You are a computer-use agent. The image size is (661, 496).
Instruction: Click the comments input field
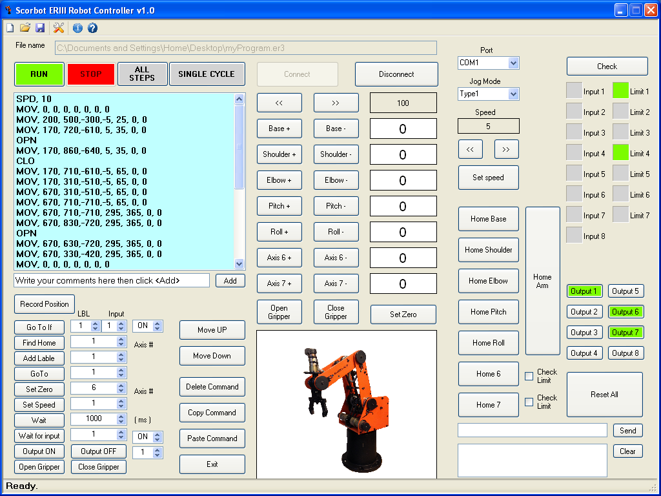pos(112,280)
